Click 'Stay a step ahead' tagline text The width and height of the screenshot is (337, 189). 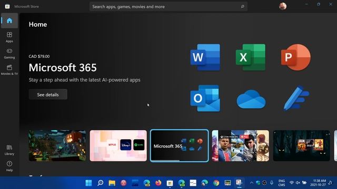coord(84,80)
